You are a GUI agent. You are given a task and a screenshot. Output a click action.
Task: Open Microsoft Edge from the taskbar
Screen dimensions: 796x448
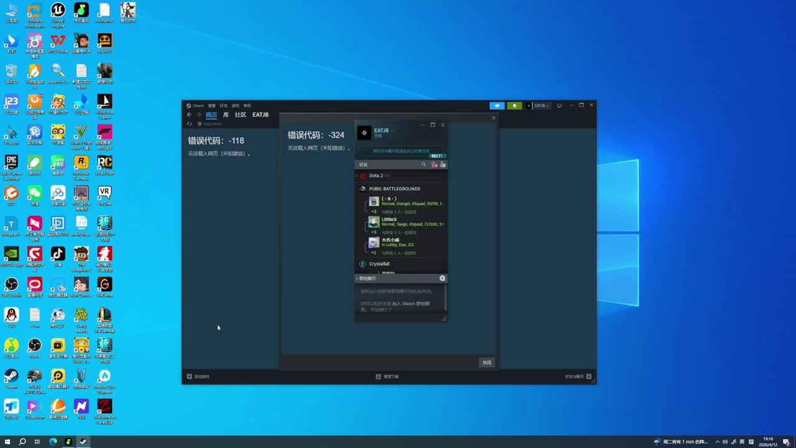pos(53,442)
